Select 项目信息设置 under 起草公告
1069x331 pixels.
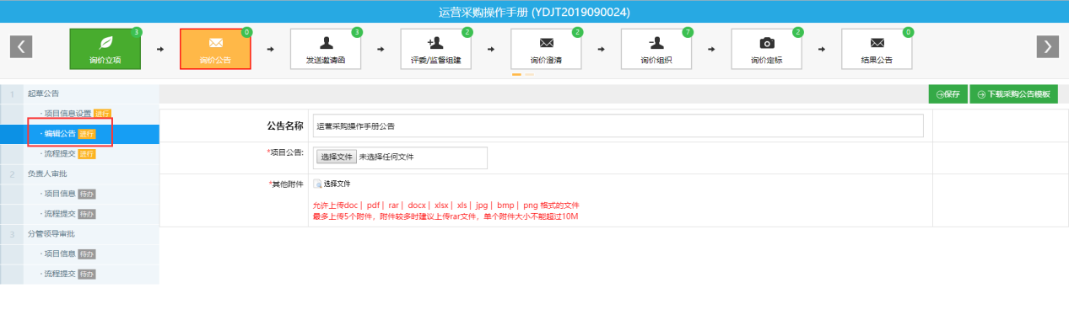[67, 114]
